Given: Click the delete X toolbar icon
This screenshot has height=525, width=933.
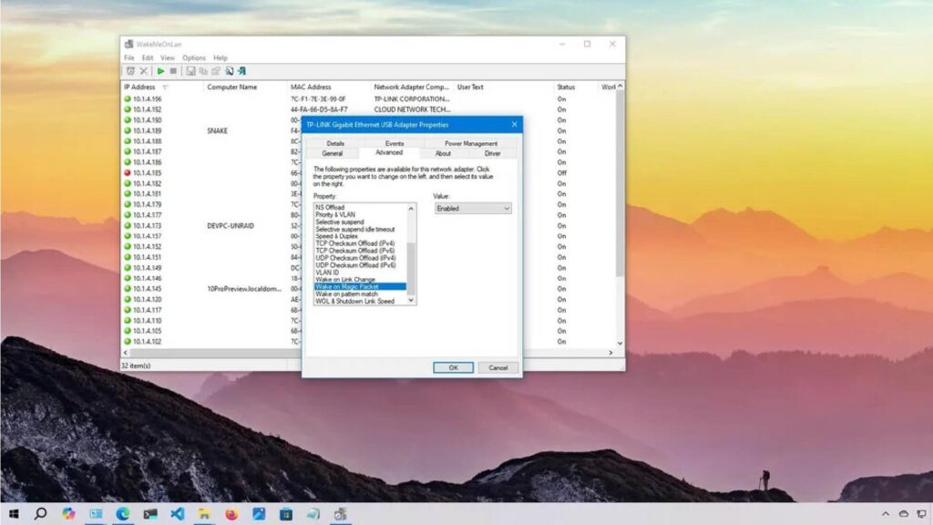Looking at the screenshot, I should [x=143, y=71].
